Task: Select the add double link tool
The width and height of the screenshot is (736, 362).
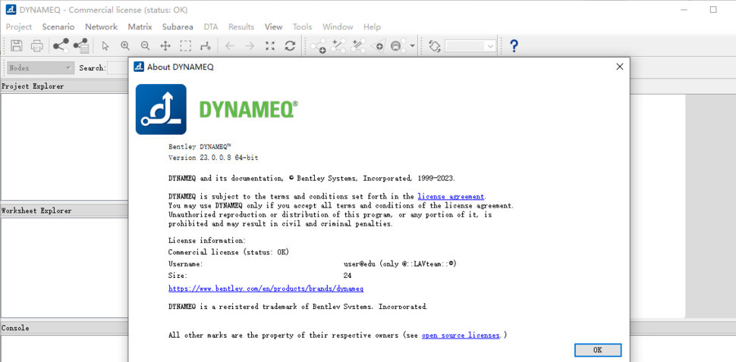Action: (359, 45)
